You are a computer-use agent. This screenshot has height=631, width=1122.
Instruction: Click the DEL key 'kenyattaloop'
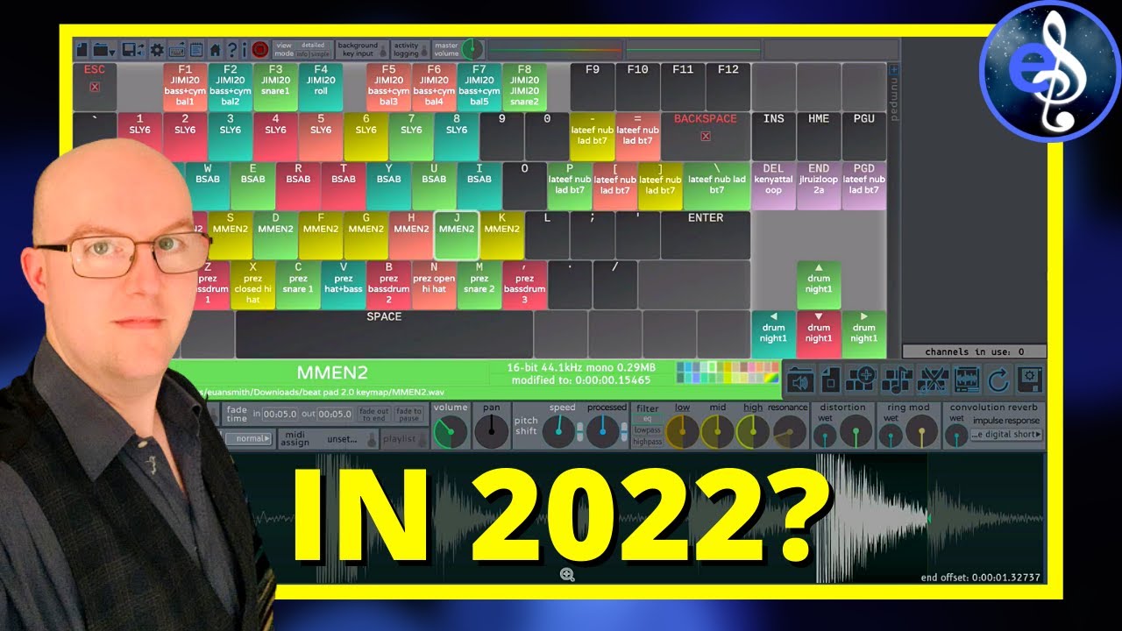point(773,185)
